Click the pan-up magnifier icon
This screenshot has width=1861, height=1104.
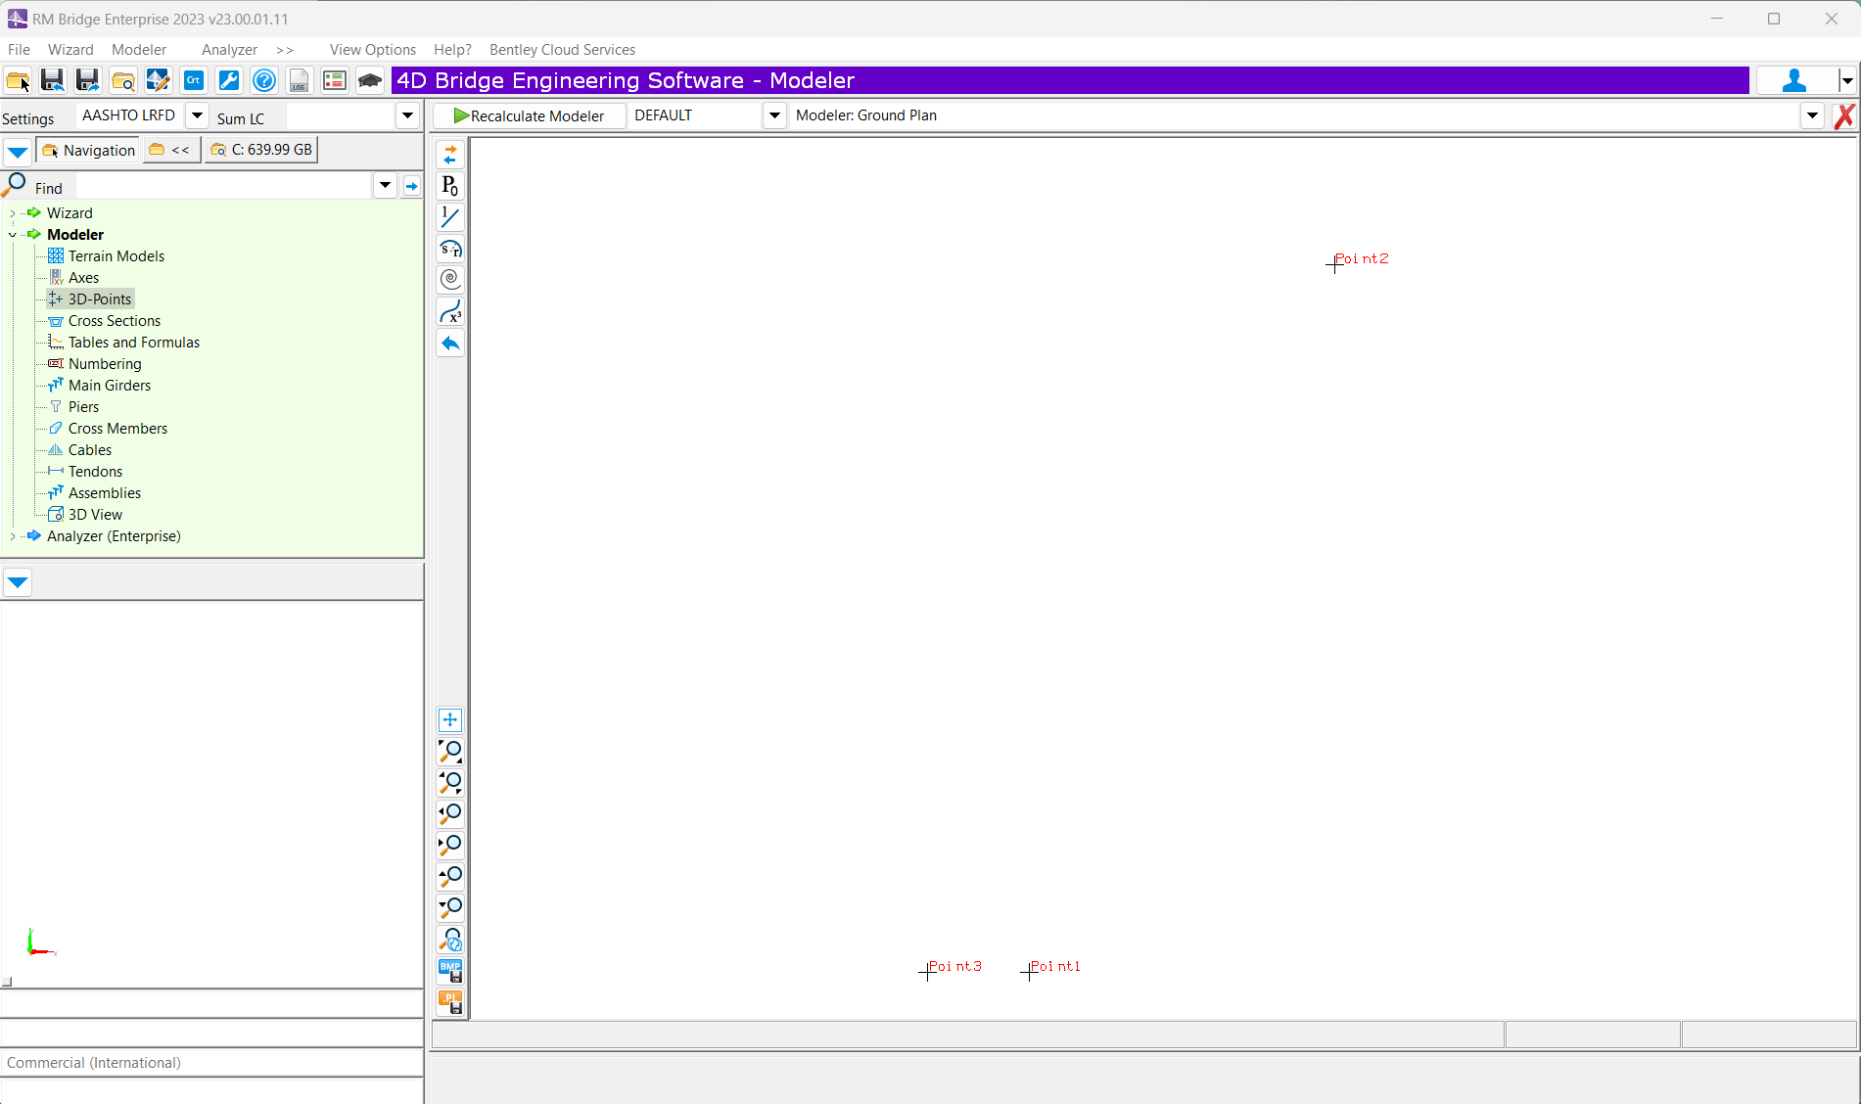[x=450, y=877]
